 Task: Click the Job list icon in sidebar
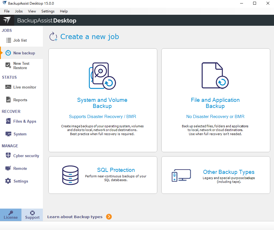(8, 41)
